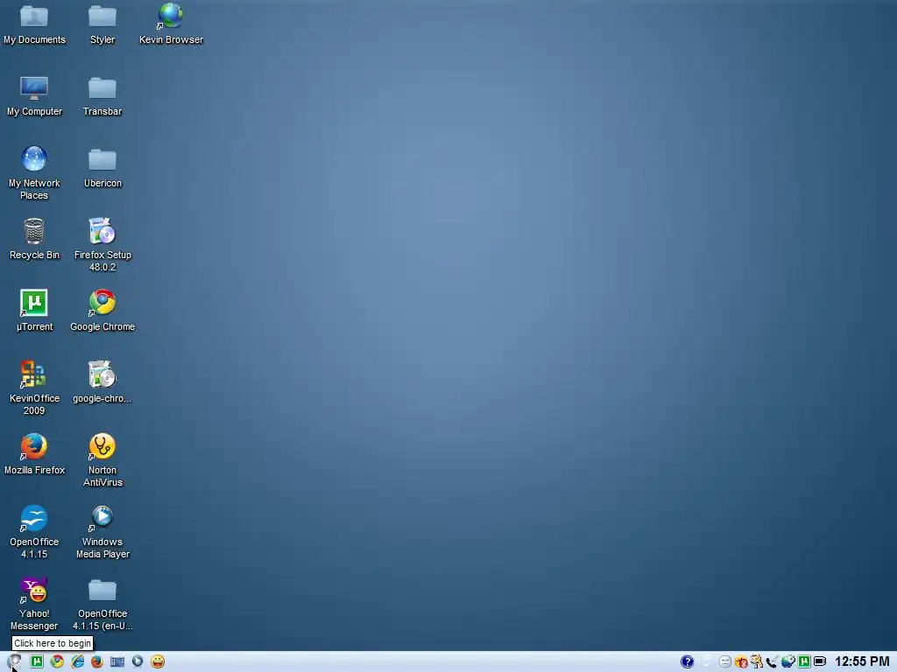Image resolution: width=897 pixels, height=672 pixels.
Task: Launch Firefox from quick launch bar
Action: pyautogui.click(x=97, y=661)
